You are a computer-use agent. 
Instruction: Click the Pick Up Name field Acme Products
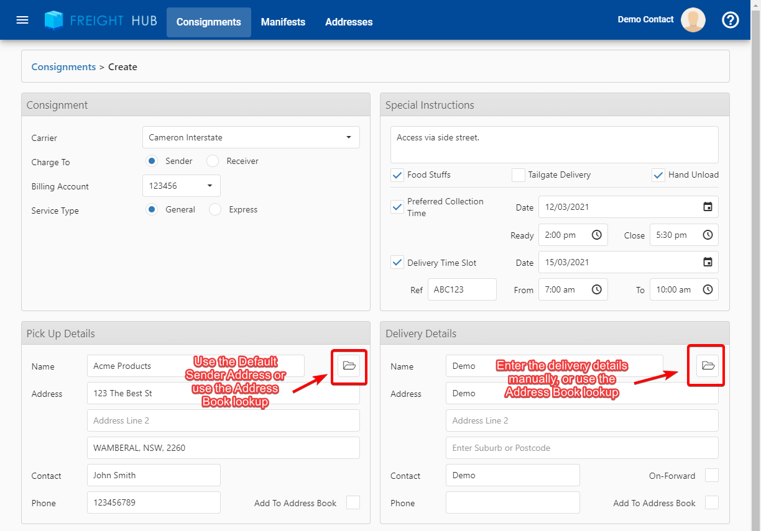[196, 366]
